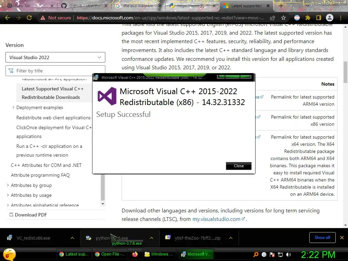348x261 pixels.
Task: Open theZoo zip download options arrow
Action: (x=231, y=238)
